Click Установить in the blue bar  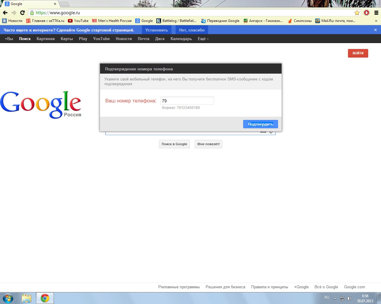157,30
